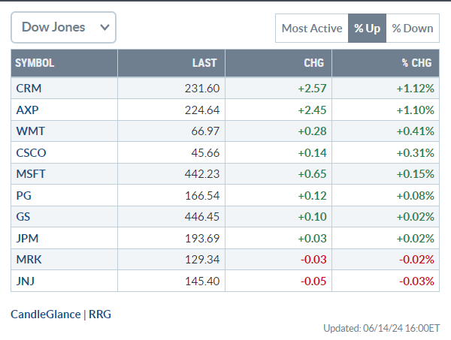Open the WMT symbol entry
The image size is (451, 340).
29,131
